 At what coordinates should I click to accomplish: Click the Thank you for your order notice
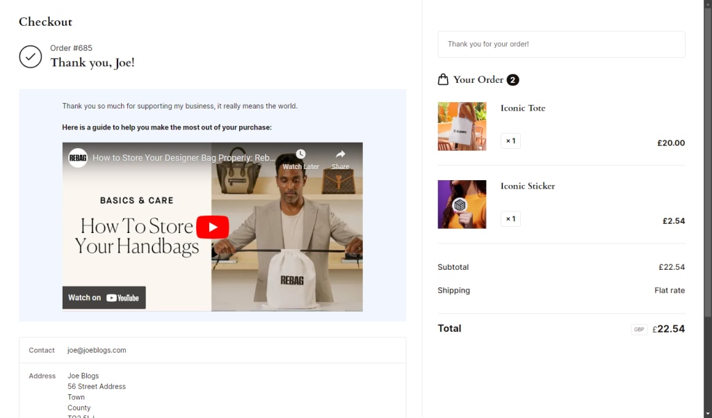point(561,44)
